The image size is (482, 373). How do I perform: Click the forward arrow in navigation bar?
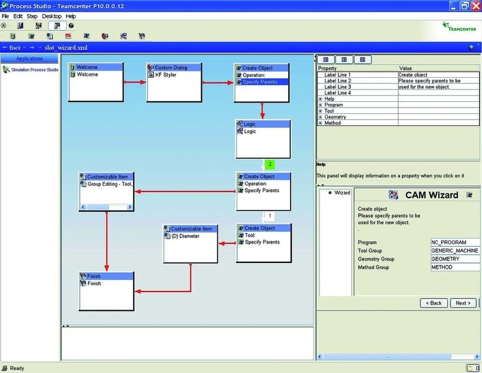coord(32,47)
